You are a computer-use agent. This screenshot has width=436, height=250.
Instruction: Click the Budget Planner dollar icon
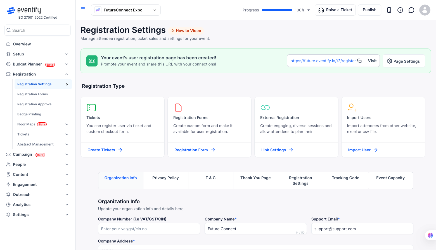pyautogui.click(x=8, y=64)
